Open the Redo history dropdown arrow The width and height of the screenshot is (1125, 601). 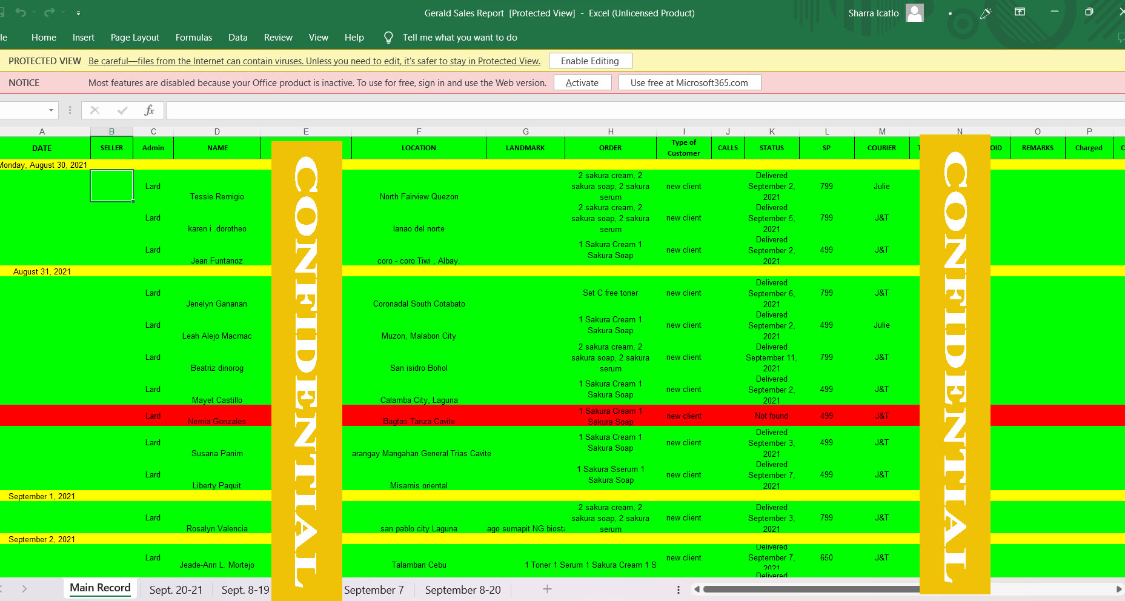coord(63,13)
